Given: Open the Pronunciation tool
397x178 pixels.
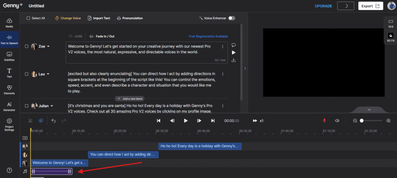Looking at the screenshot, I should [x=129, y=18].
